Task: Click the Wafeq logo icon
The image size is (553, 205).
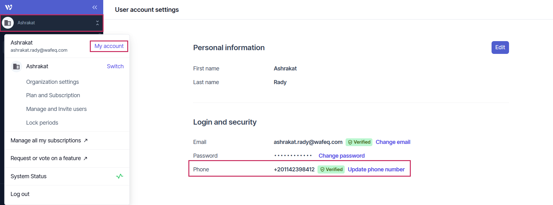Action: click(9, 7)
